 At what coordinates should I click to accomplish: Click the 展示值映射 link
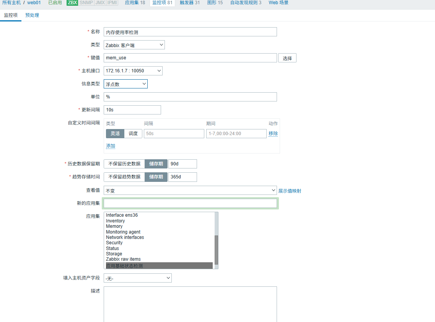[290, 191]
